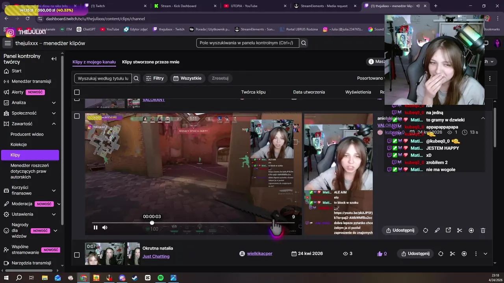The width and height of the screenshot is (504, 283).
Task: Open the wielkikacper creator link
Action: point(259,254)
